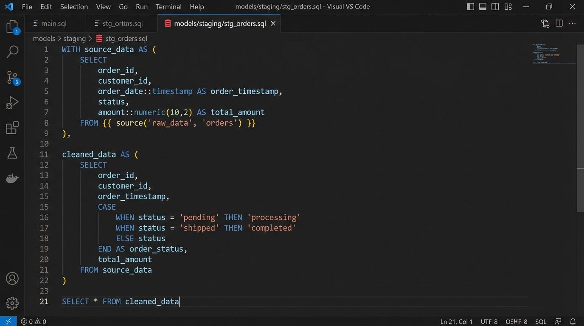This screenshot has width=584, height=326.
Task: Open Source Control view icon
Action: tap(12, 77)
